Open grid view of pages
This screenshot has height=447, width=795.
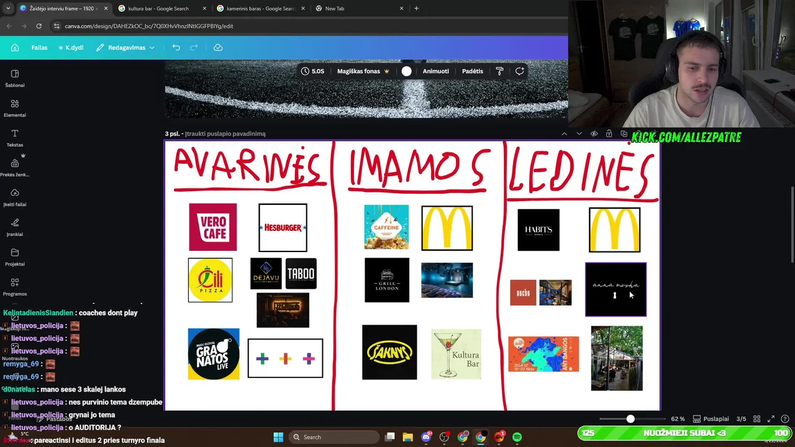pyautogui.click(x=756, y=419)
